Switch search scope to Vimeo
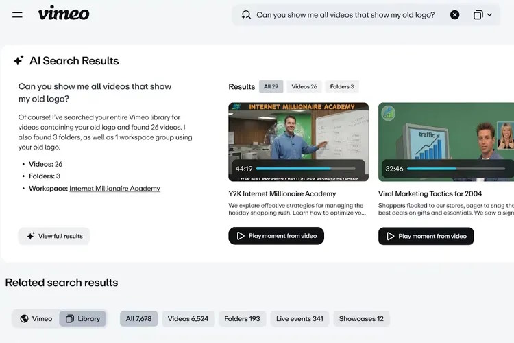Viewport: 514px width, 343px height. [x=36, y=319]
